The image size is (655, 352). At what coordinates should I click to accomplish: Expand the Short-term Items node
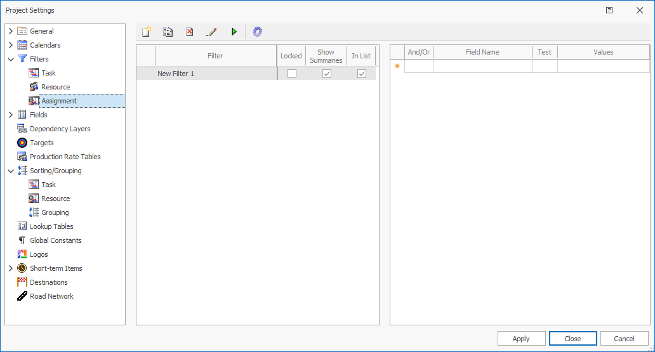click(11, 268)
